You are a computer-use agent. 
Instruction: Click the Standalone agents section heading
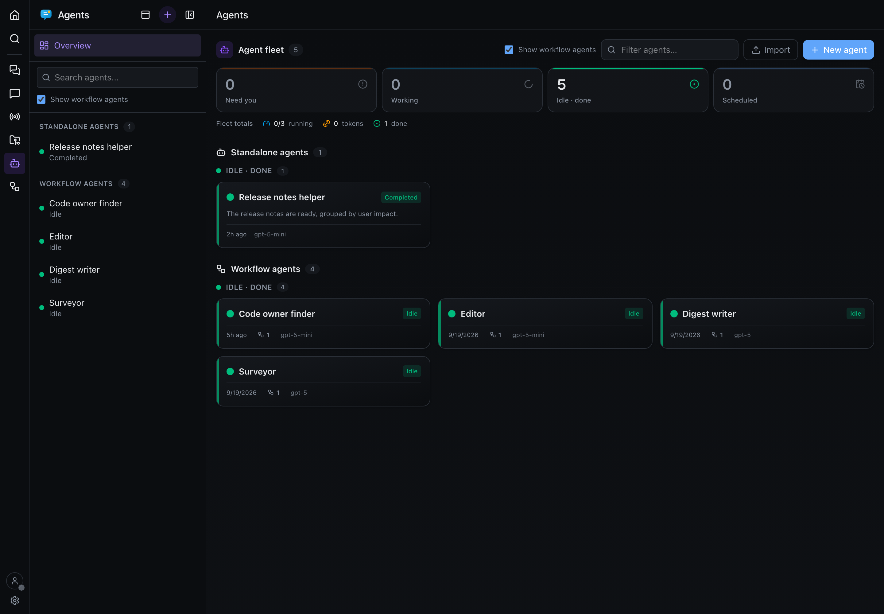coord(269,152)
